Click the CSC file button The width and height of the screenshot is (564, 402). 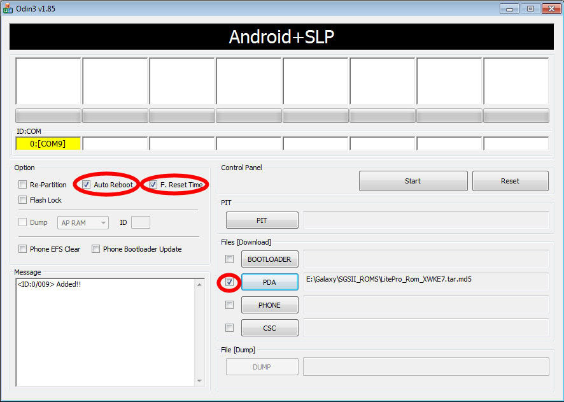[270, 328]
